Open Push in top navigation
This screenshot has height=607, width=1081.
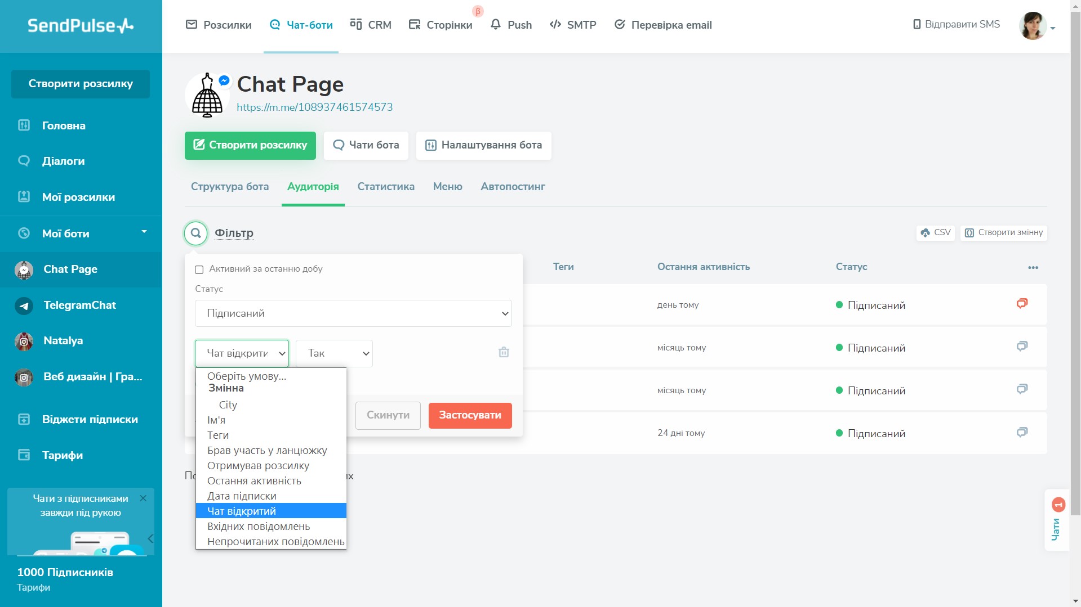[511, 25]
